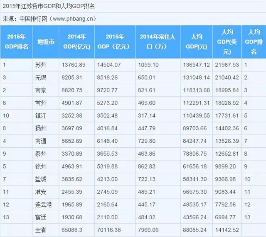The width and height of the screenshot is (266, 237).
Task: Click per-capita value 56575.30
Action: click(x=195, y=192)
